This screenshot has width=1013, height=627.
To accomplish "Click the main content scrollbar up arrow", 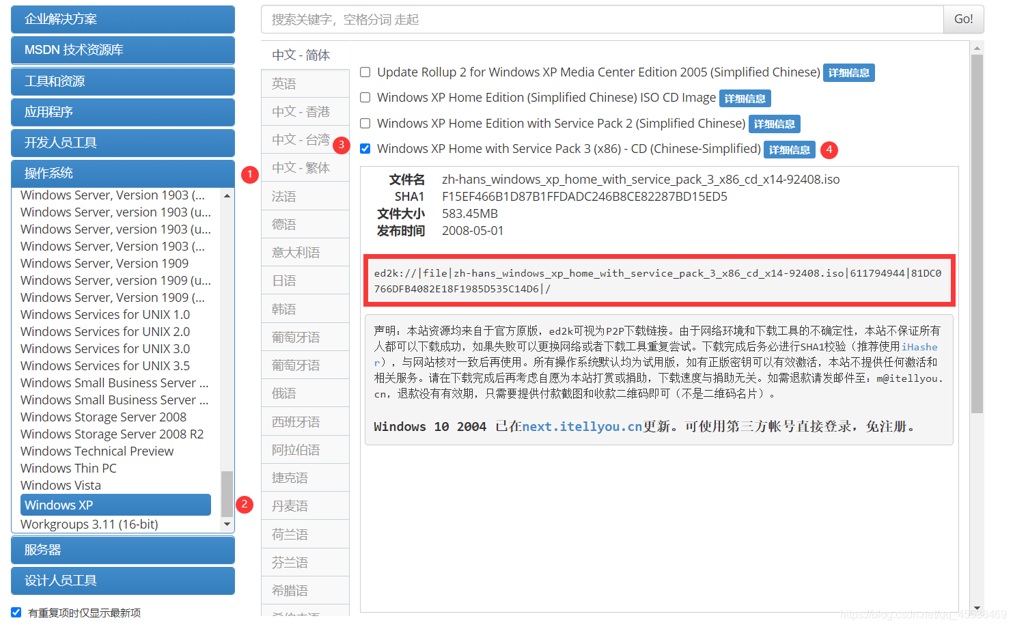I will coord(977,48).
